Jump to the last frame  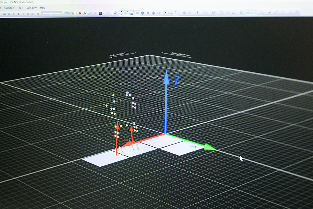click(x=38, y=14)
